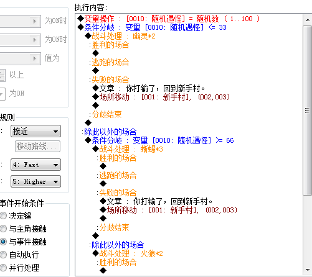Open the 4: Fast speed dropdown

coord(35,165)
